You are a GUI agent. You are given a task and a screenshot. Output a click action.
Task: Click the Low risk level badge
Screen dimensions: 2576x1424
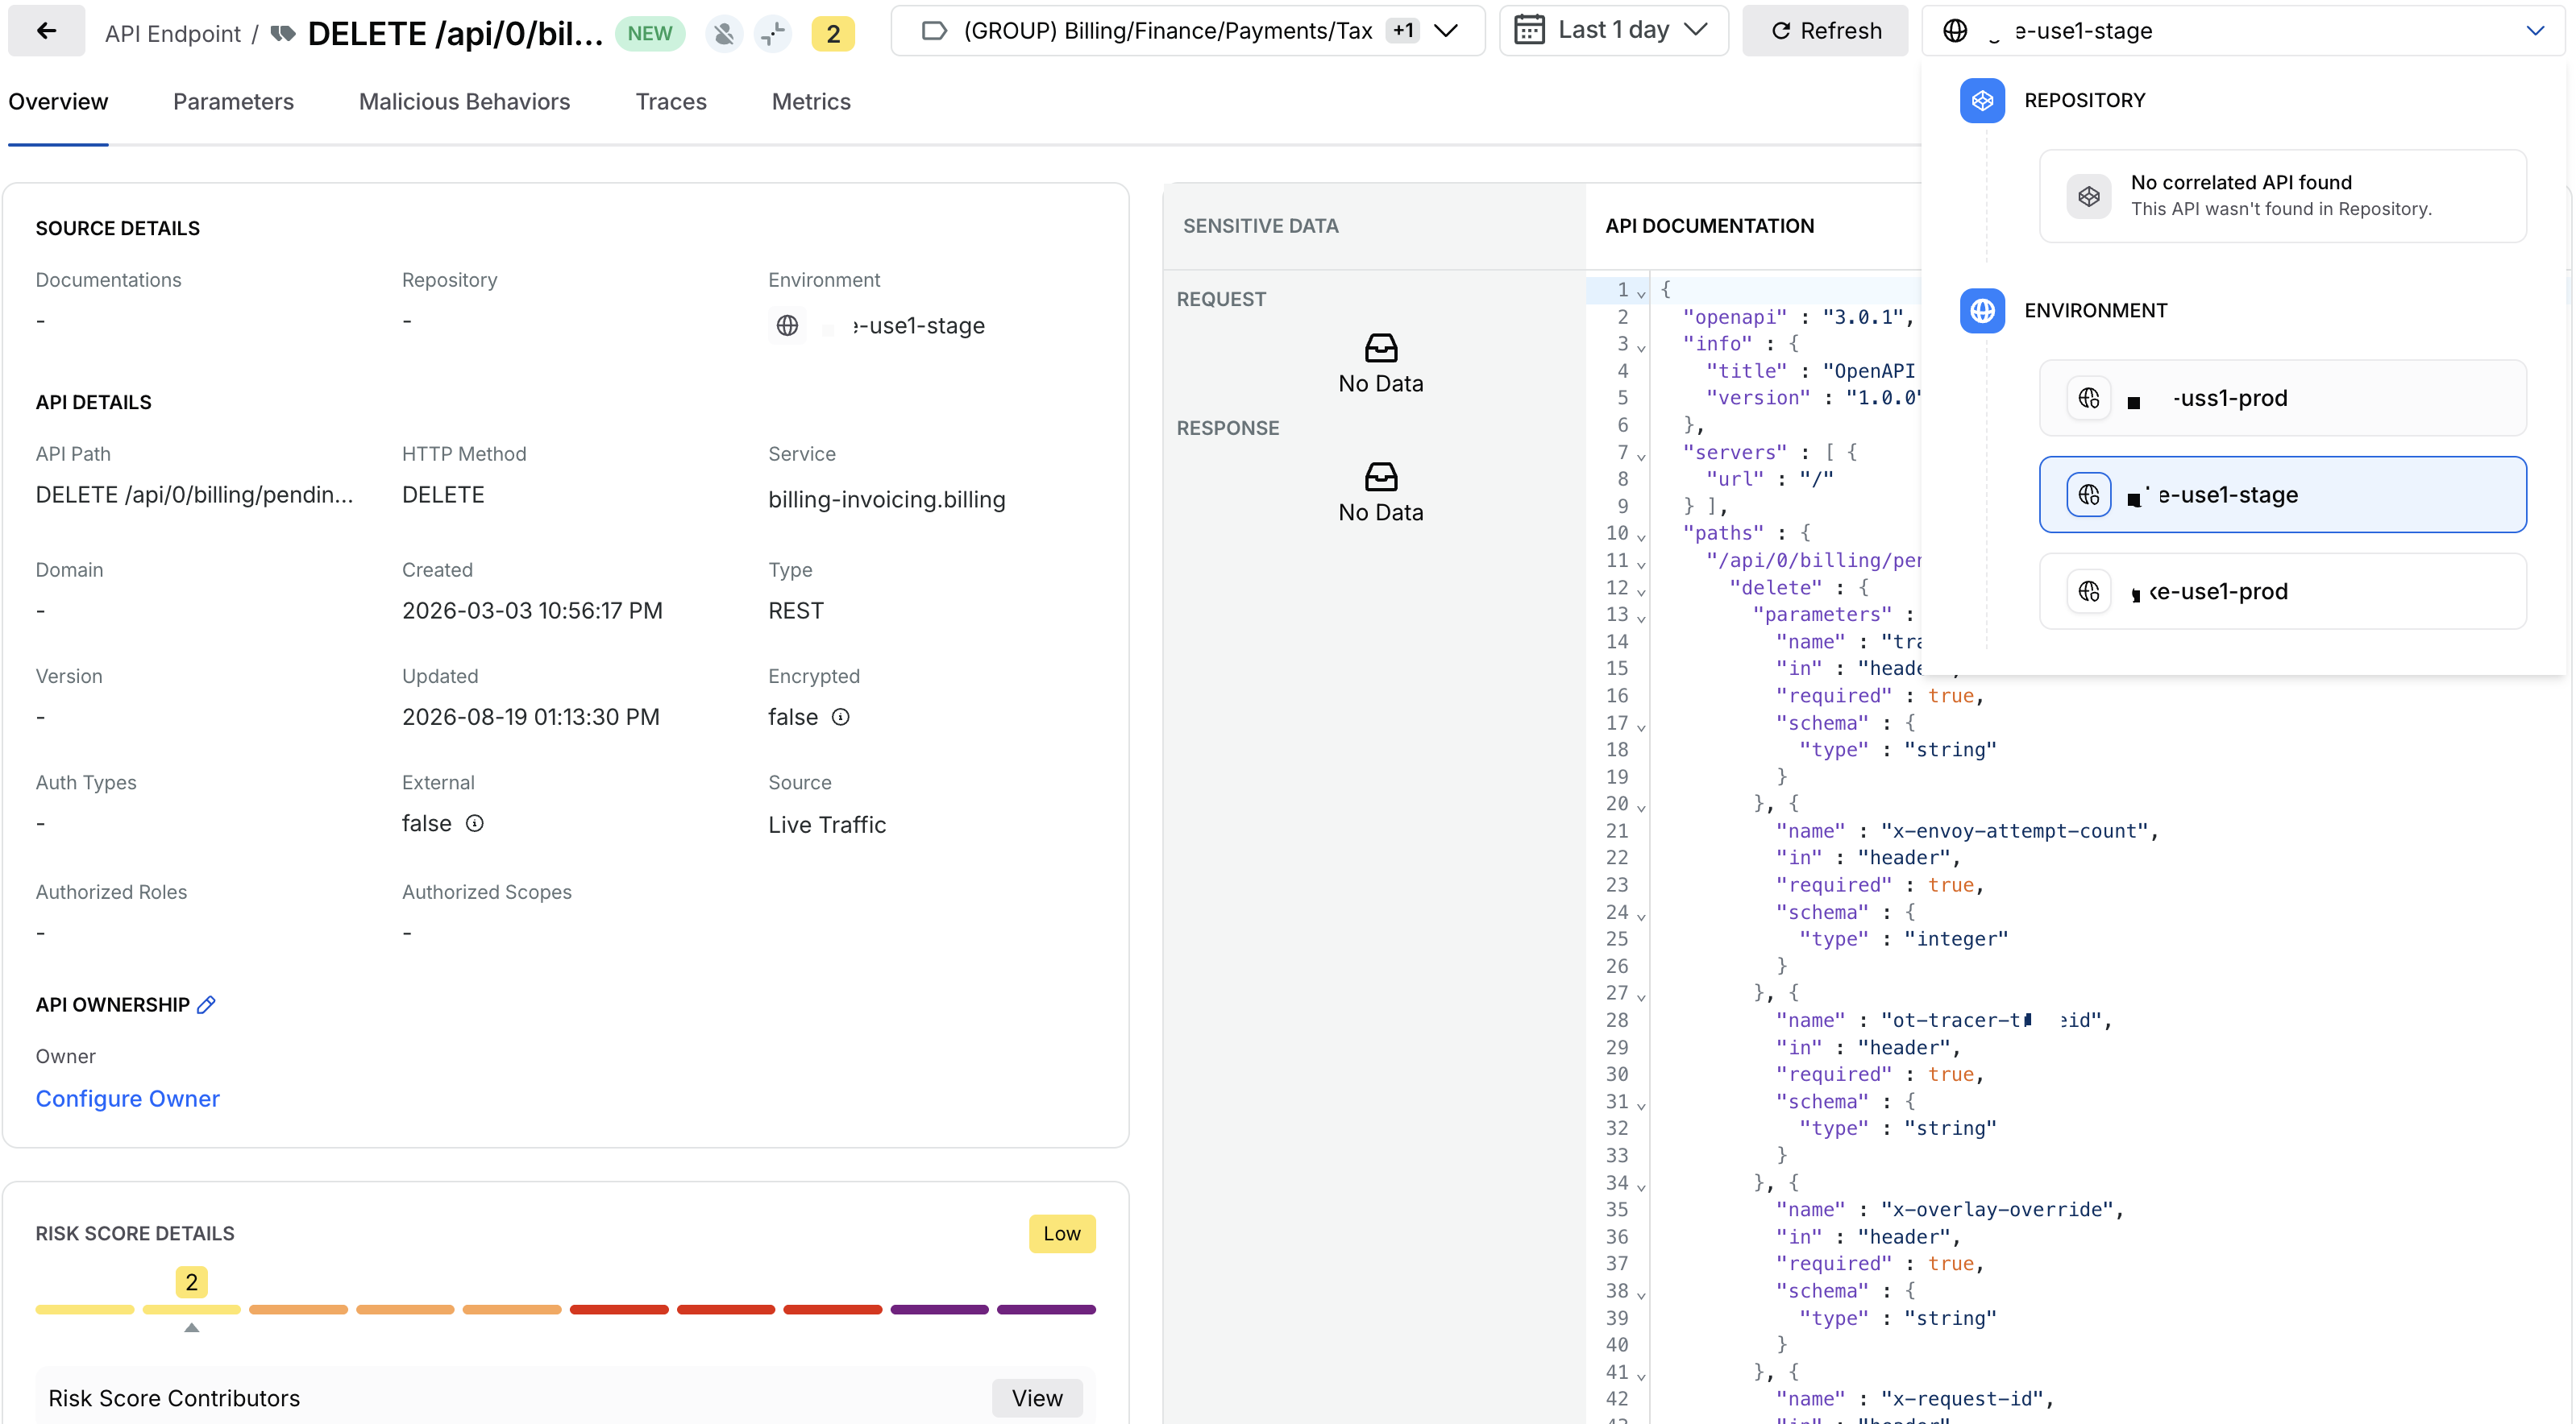pyautogui.click(x=1062, y=1233)
